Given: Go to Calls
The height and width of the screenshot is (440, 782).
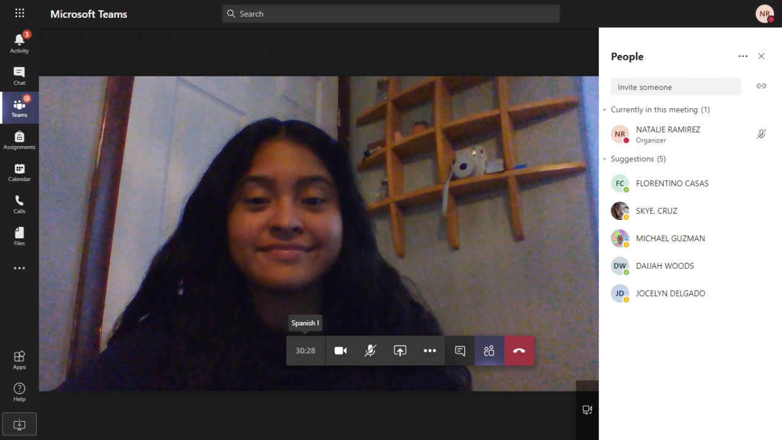Looking at the screenshot, I should (x=20, y=204).
